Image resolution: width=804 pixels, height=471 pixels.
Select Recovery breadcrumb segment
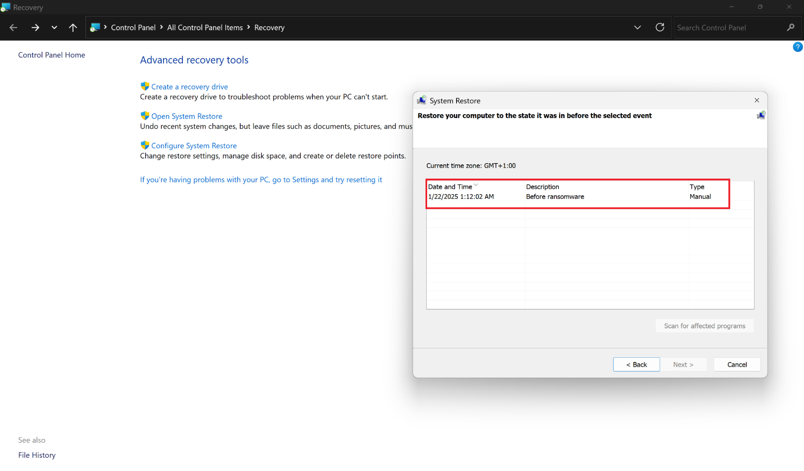[269, 27]
